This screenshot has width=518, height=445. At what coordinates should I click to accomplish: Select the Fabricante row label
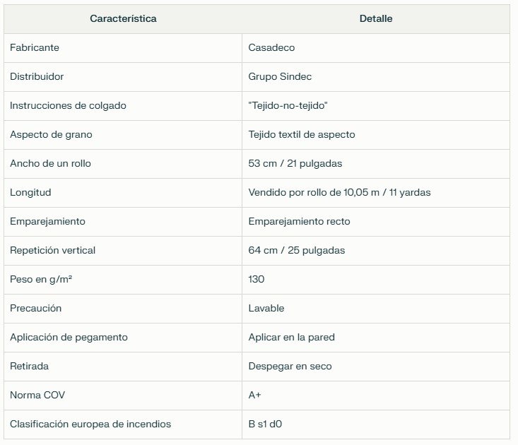point(35,47)
